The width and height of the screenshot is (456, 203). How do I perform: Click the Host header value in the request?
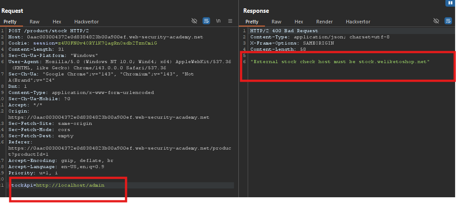tap(115, 37)
